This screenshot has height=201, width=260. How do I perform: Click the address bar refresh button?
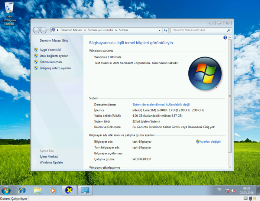[x=165, y=30]
